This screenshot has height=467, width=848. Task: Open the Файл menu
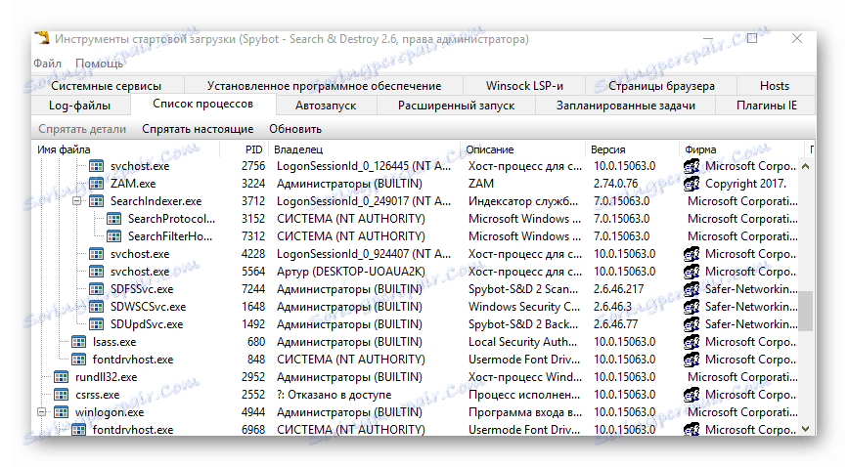(47, 64)
